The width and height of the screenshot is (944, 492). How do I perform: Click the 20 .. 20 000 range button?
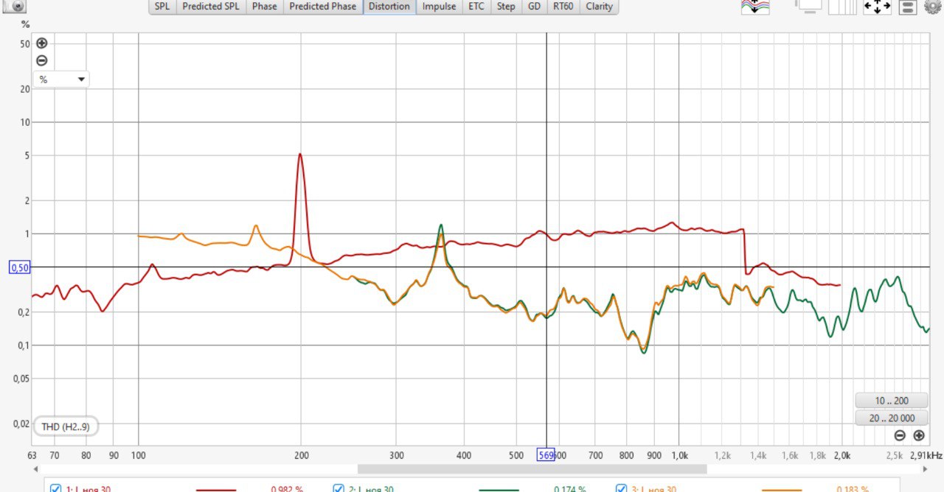(892, 418)
